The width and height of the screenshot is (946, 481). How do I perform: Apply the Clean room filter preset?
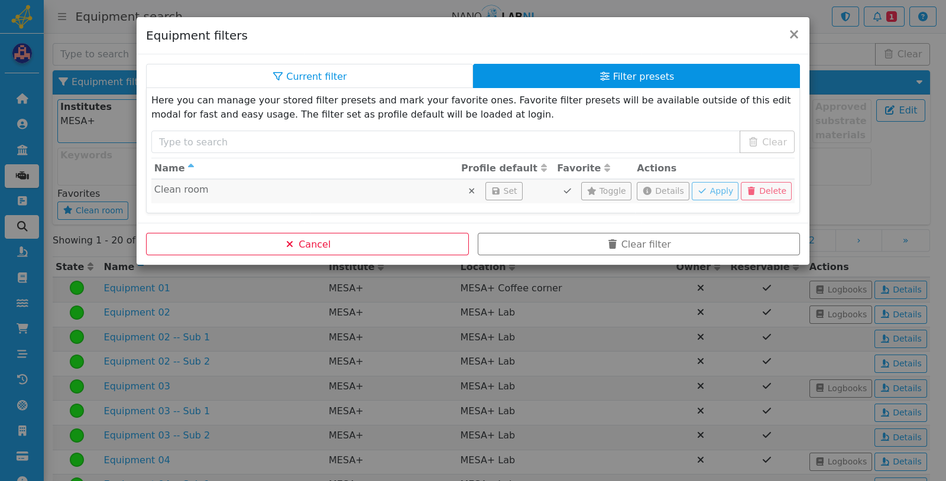point(715,191)
